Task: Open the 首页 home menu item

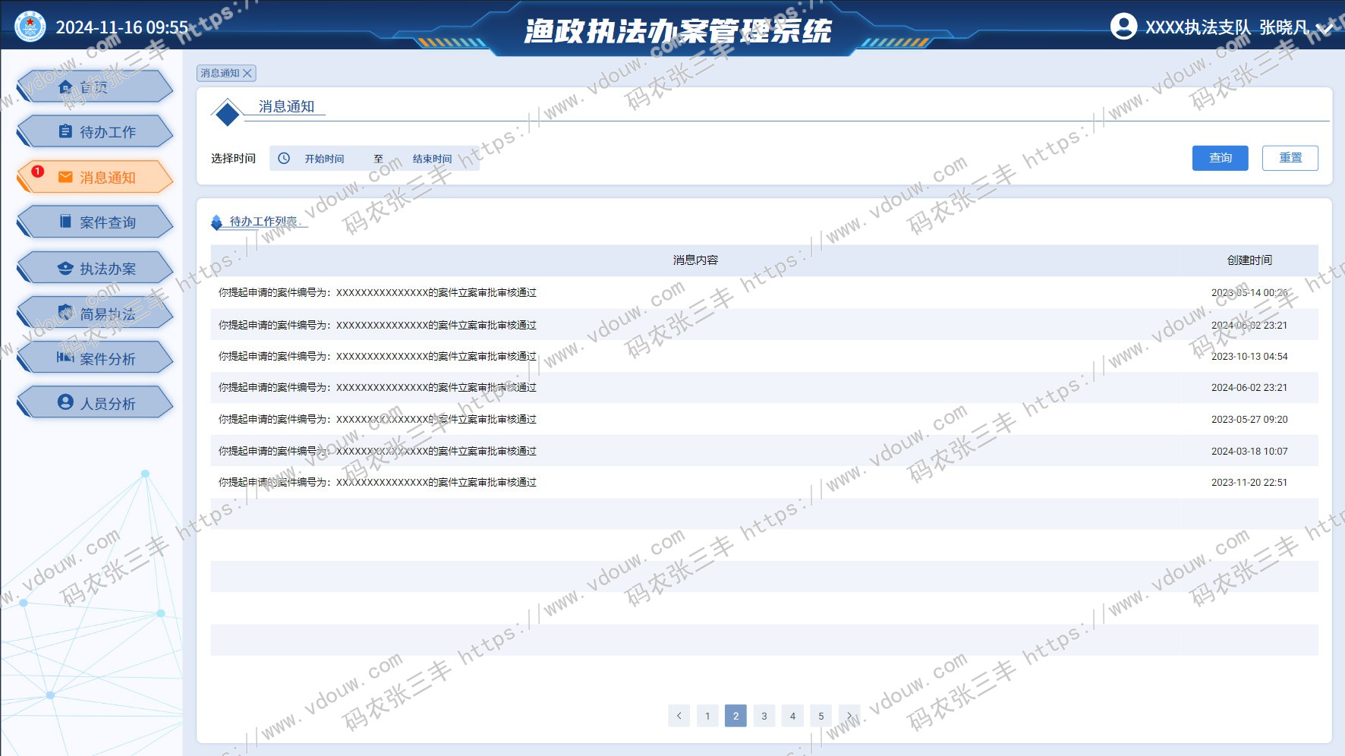Action: [x=95, y=87]
